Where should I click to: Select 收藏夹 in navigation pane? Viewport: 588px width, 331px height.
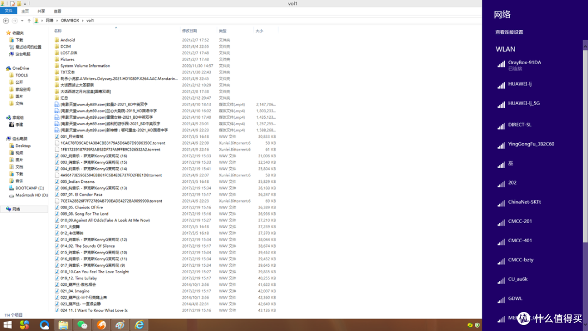17,33
